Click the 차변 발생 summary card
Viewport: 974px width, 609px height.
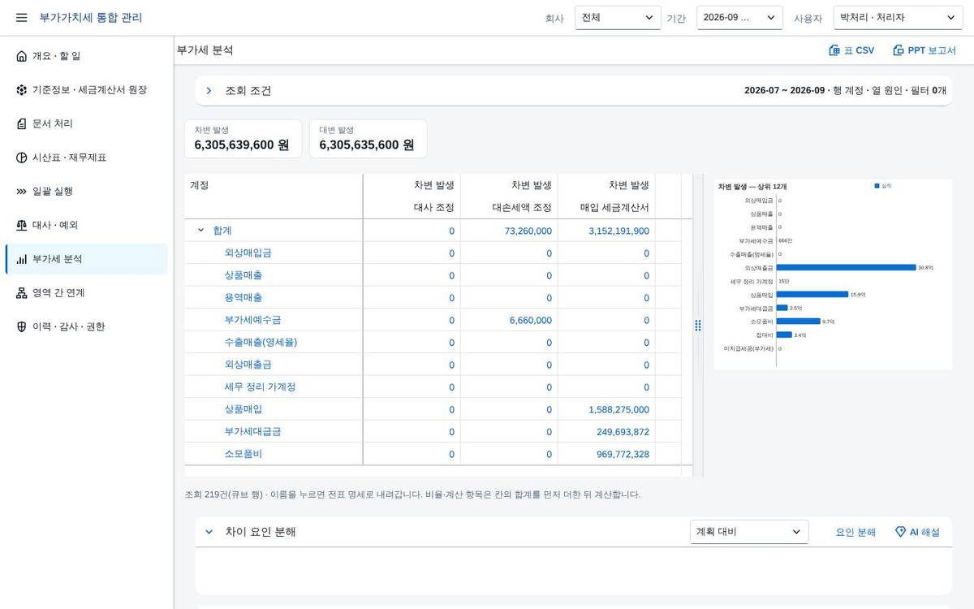point(243,139)
